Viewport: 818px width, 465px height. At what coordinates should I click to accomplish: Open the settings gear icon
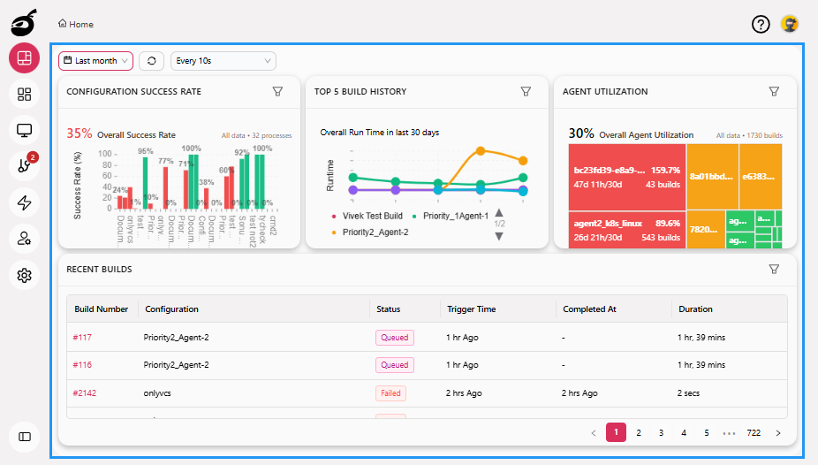point(25,276)
